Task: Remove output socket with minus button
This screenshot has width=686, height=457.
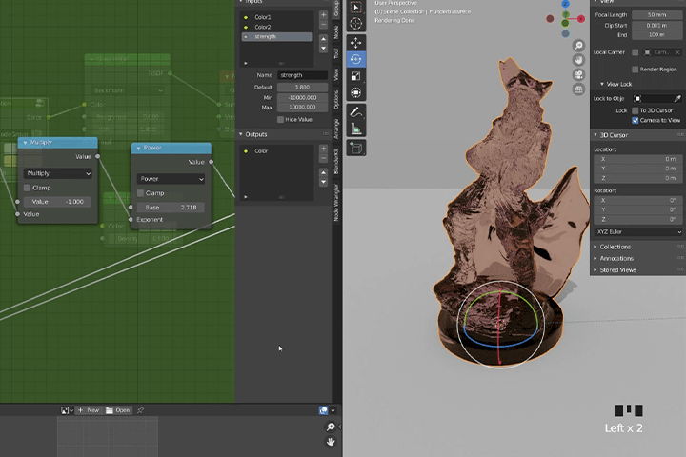Action: [323, 158]
